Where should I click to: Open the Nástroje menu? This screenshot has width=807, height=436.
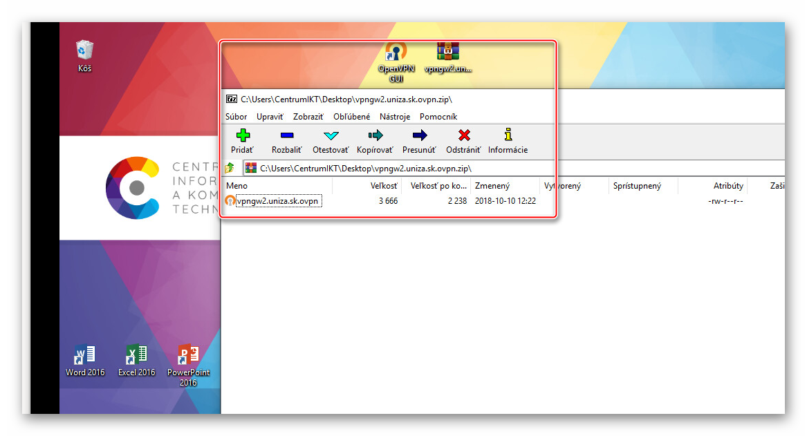(395, 117)
